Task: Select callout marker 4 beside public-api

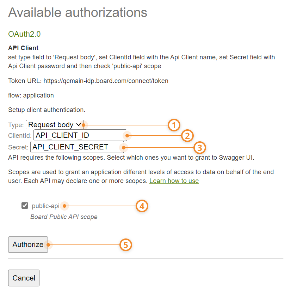Action: (142, 206)
